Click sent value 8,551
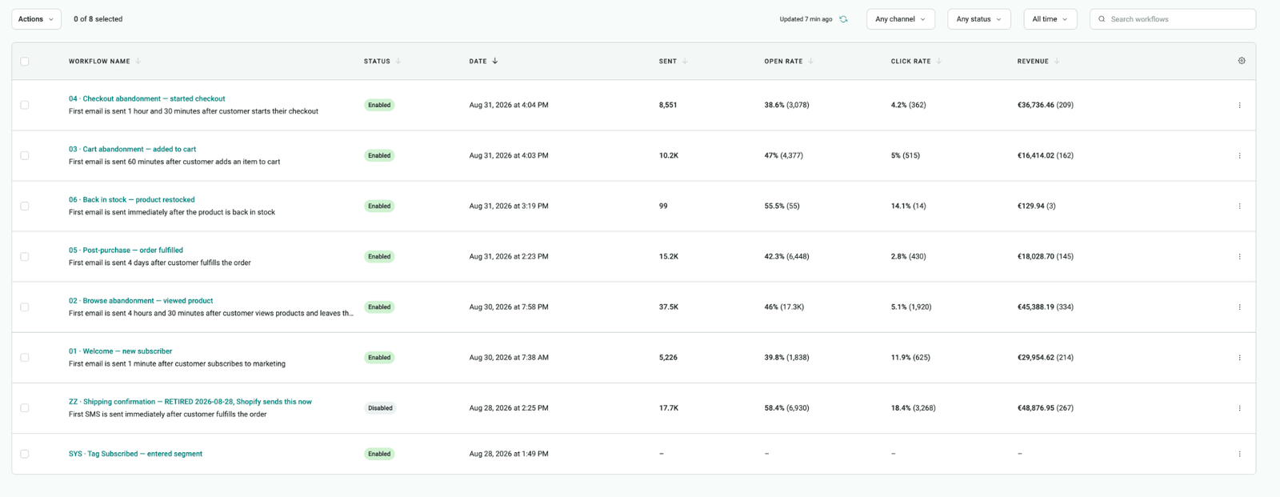 click(668, 105)
